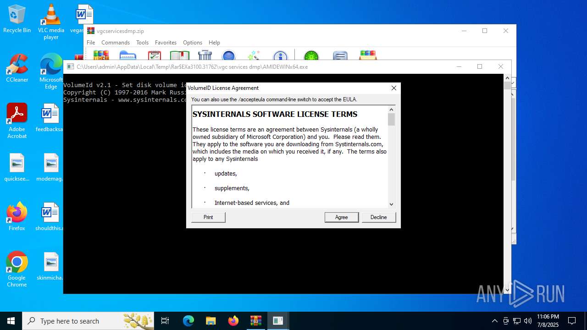The image size is (587, 330).
Task: Switch to WinRAR from the taskbar
Action: 255,321
